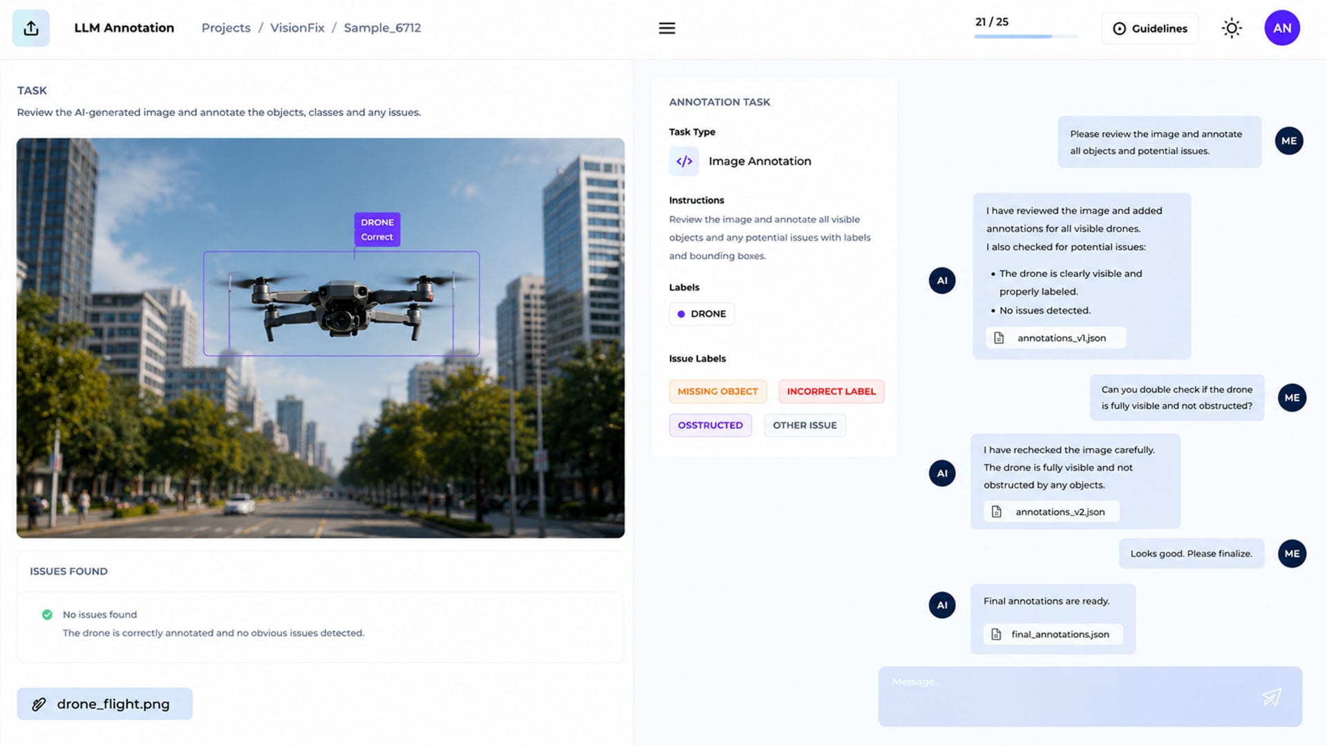Click the ME avatar beside the review request
The width and height of the screenshot is (1327, 746).
point(1289,141)
